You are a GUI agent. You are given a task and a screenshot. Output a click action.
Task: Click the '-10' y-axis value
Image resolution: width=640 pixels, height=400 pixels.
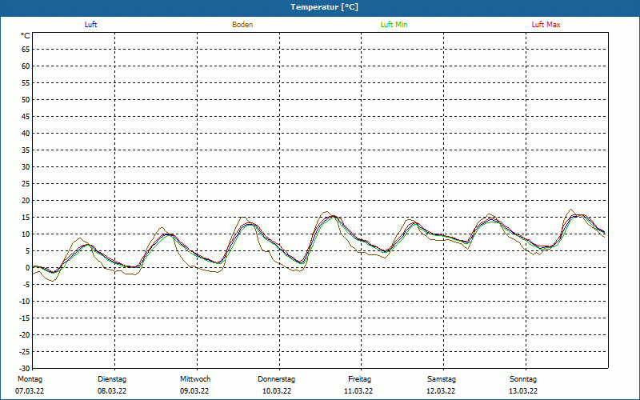[25, 302]
